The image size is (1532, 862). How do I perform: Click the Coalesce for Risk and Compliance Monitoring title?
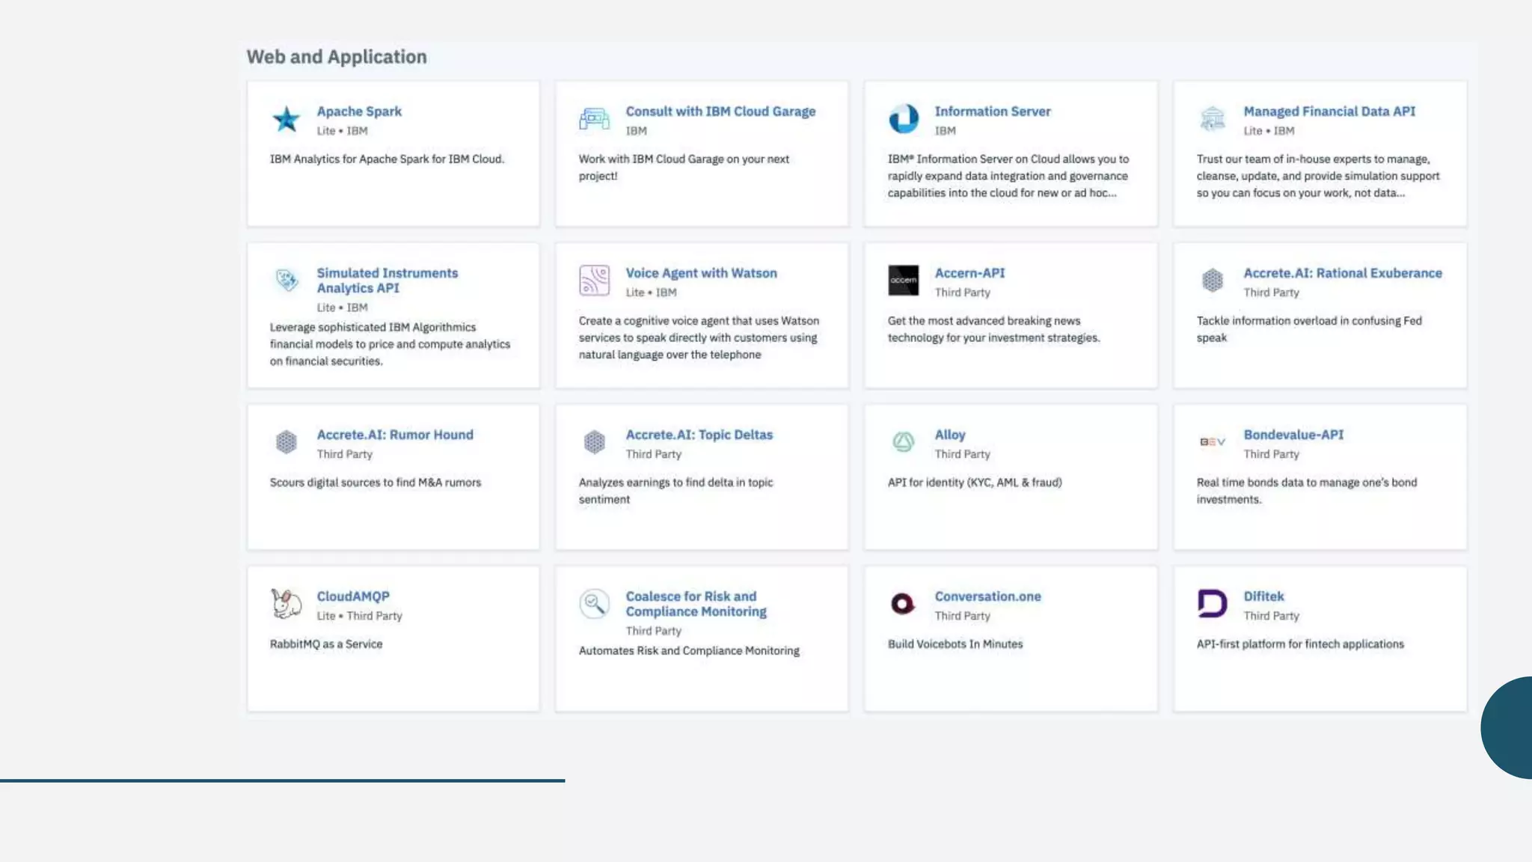(696, 604)
